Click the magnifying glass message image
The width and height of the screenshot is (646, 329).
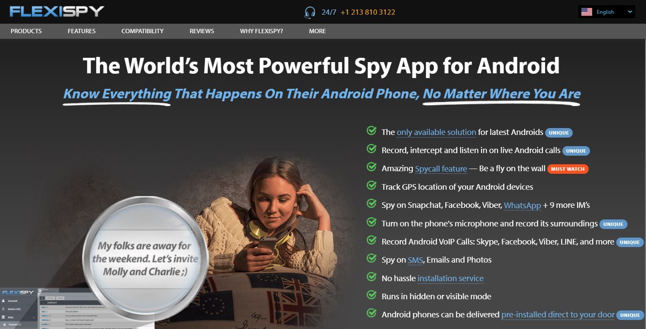[145, 259]
